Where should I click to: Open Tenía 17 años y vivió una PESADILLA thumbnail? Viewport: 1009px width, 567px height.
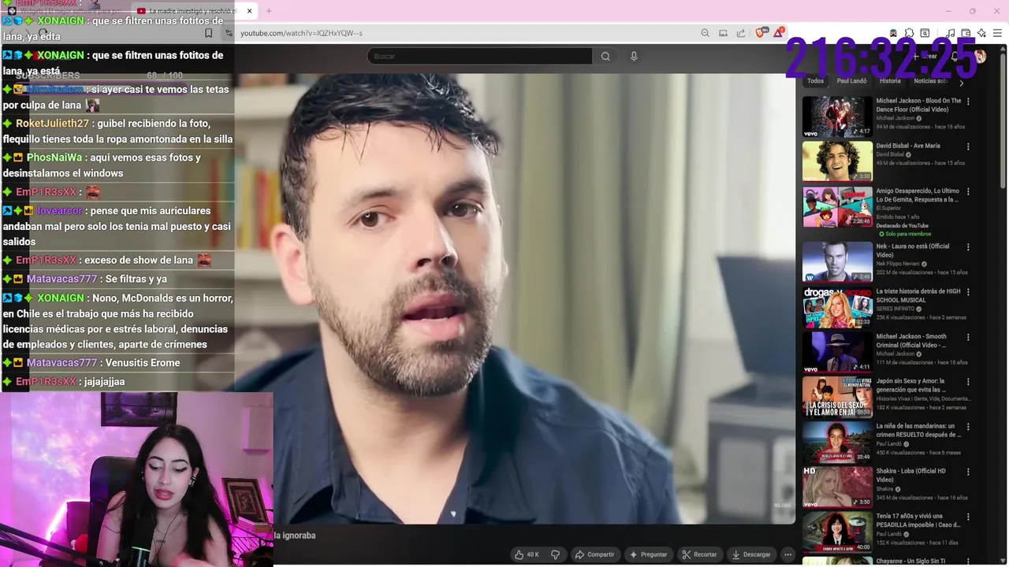pyautogui.click(x=837, y=532)
